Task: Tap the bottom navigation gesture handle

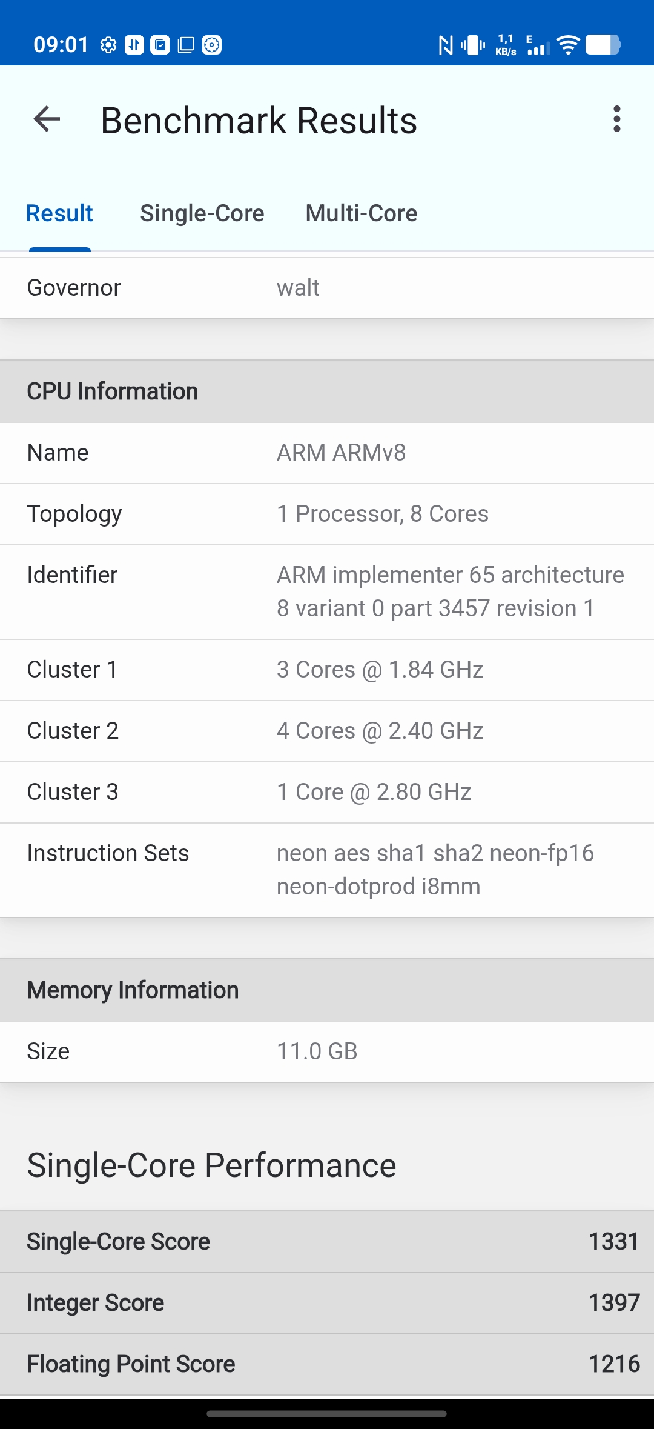Action: point(327,1414)
